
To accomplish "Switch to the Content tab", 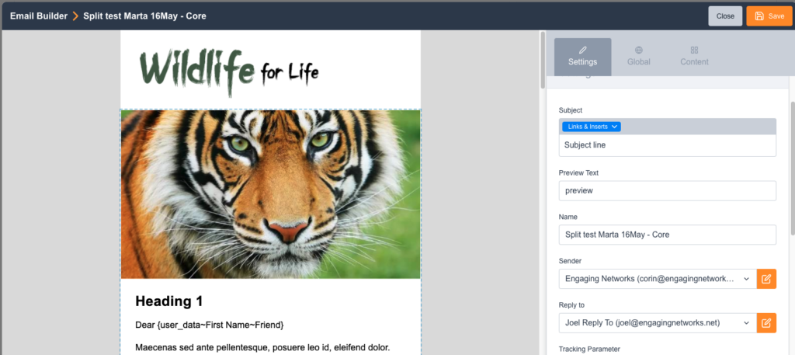I will (x=694, y=57).
